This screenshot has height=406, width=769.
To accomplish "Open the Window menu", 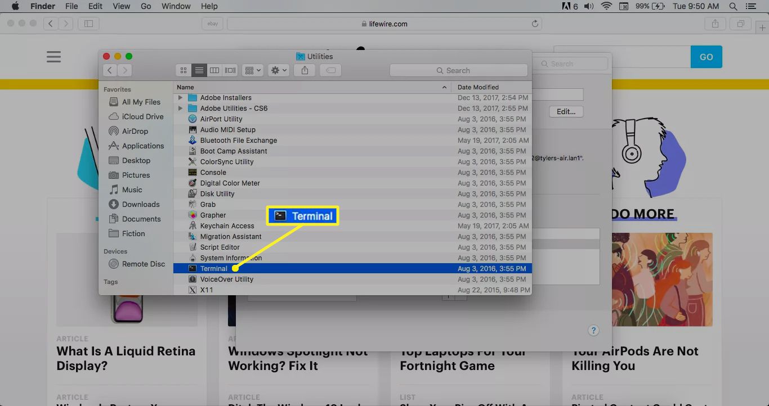I will tap(176, 6).
